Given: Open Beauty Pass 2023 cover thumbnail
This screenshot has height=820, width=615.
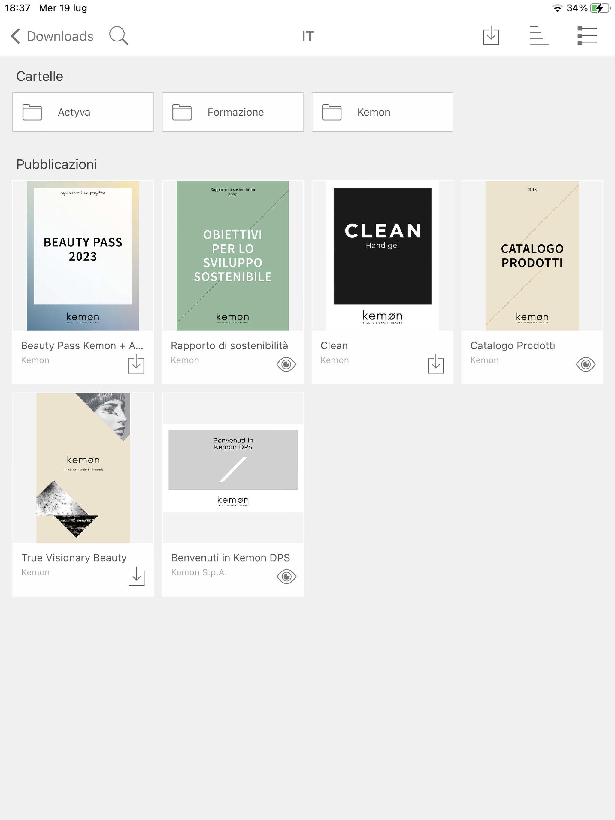Looking at the screenshot, I should 83,256.
